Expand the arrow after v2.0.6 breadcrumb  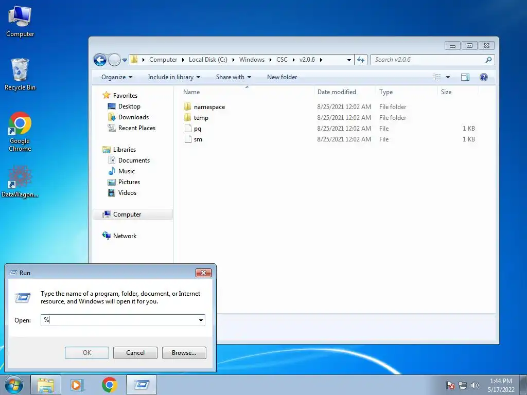pos(321,60)
